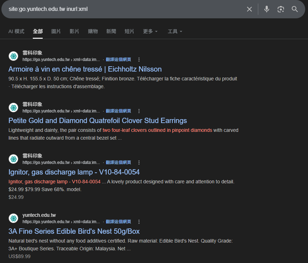
Task: Switch to the AI 模式 tab
Action: [x=16, y=31]
